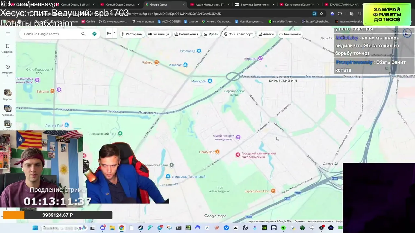Open the Франкфурт recent thumbnail
Screen dimensions: 415x233
tap(7, 108)
